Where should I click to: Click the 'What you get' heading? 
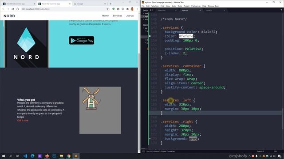tap(26, 100)
